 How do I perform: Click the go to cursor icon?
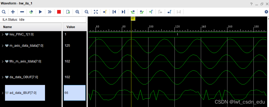(x=105, y=12)
